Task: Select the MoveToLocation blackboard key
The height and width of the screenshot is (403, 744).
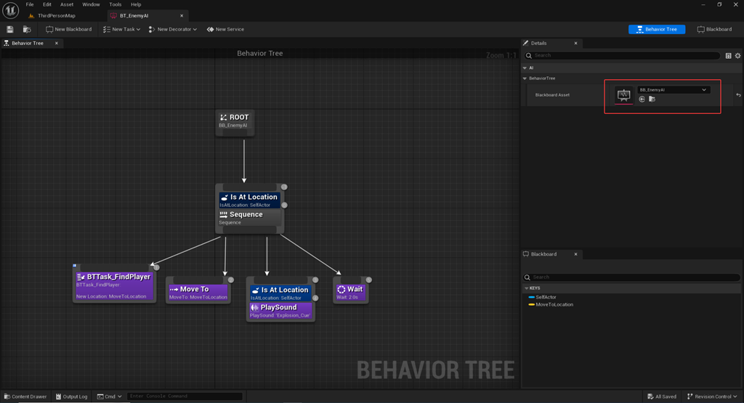Action: [554, 305]
